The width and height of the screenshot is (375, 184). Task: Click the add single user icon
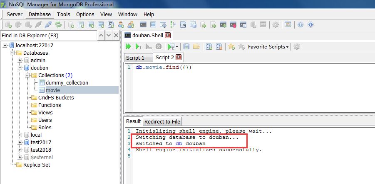click(x=121, y=24)
